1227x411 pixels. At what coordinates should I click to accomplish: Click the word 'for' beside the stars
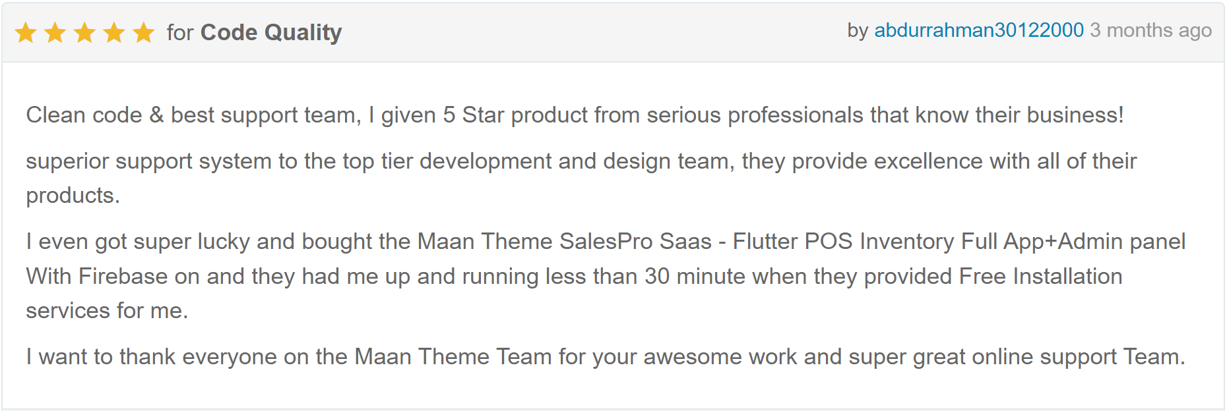point(180,32)
